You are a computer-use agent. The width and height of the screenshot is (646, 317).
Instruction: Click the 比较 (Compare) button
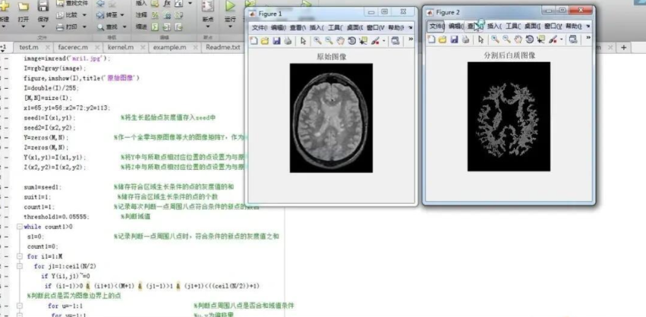(68, 15)
